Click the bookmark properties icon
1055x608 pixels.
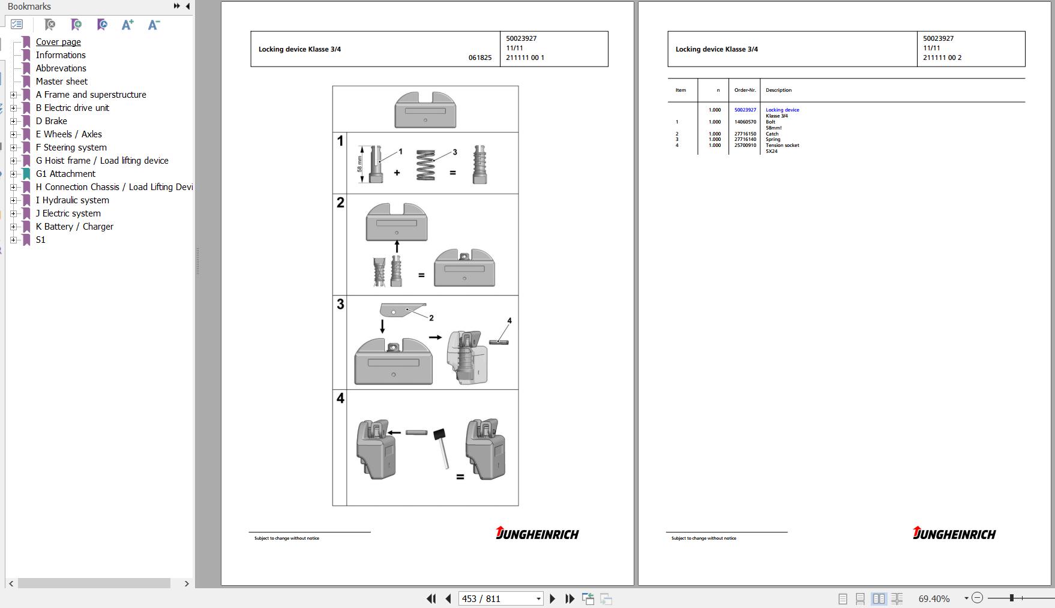tap(102, 25)
